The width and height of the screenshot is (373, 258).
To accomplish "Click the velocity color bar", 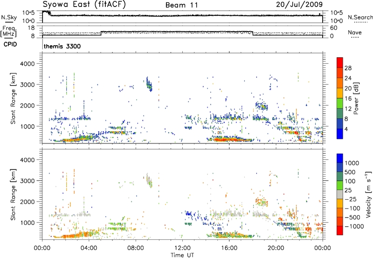I will (340, 194).
